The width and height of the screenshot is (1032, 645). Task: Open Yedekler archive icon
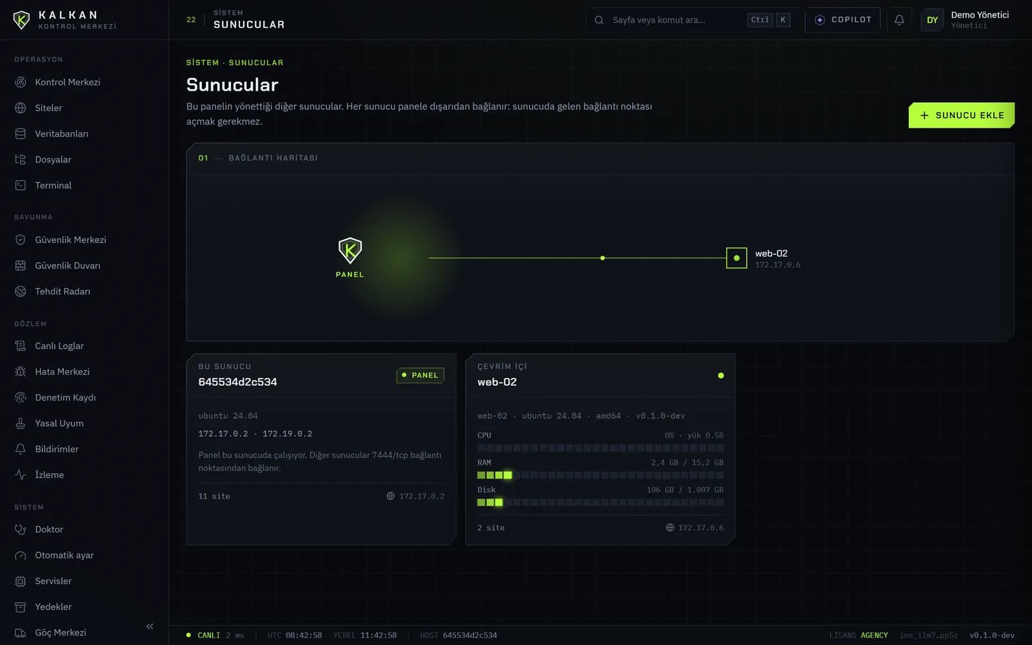pyautogui.click(x=21, y=607)
